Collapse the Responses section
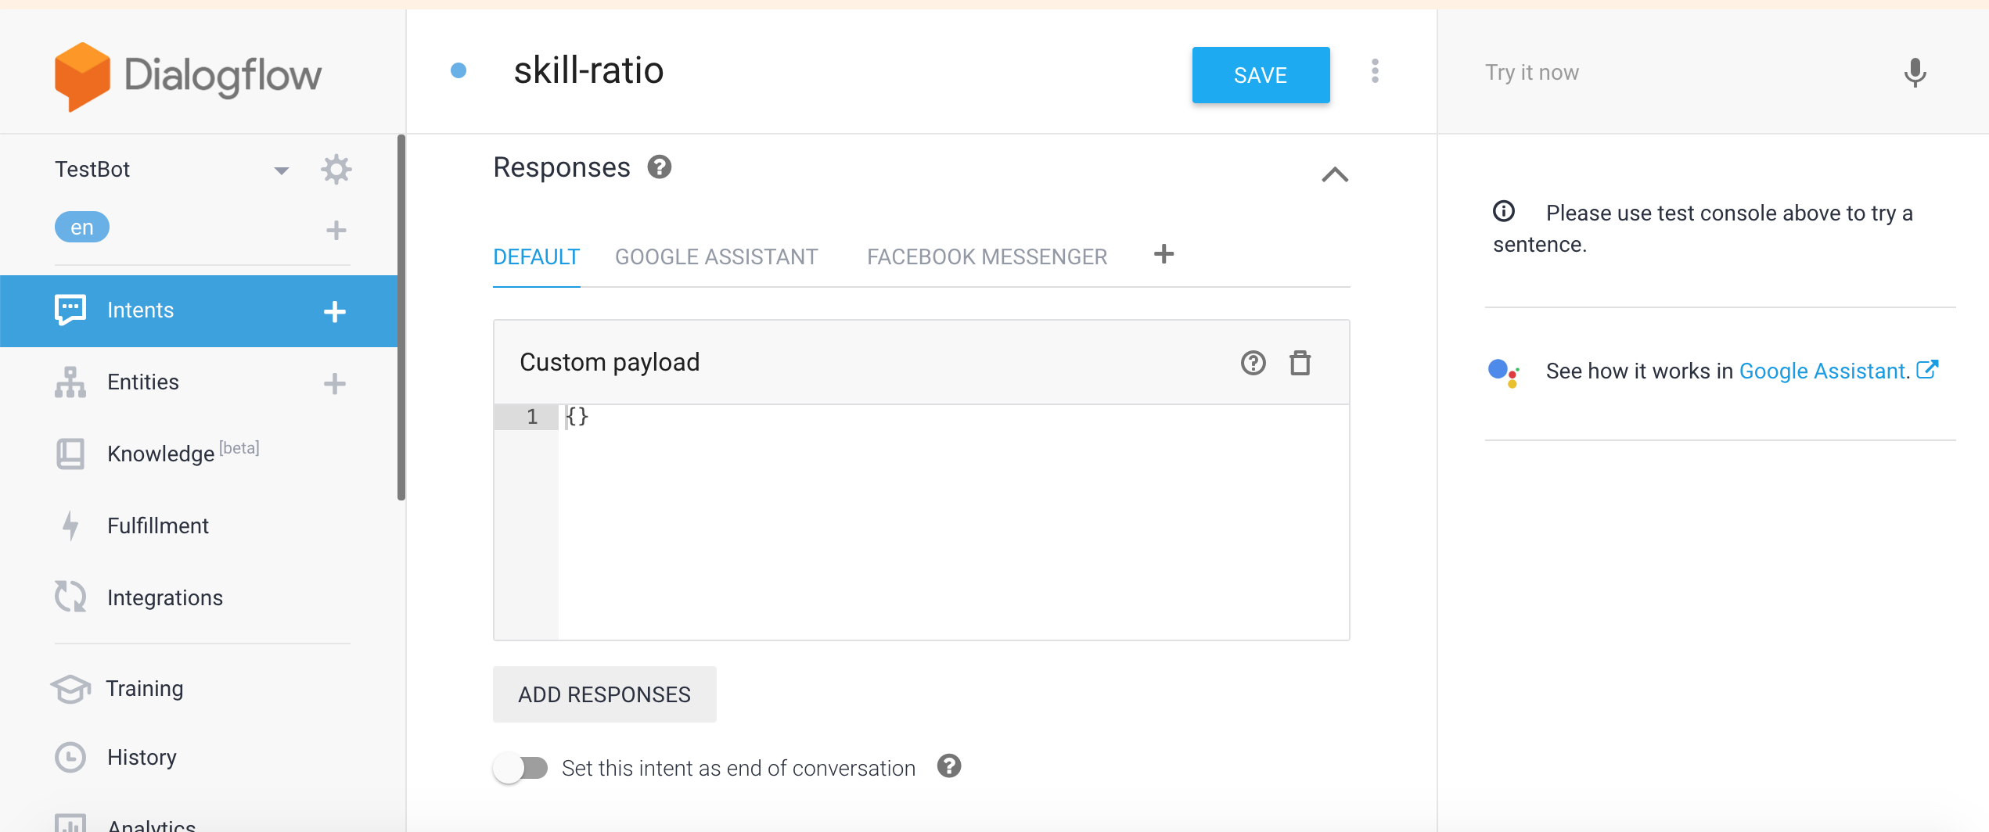 [x=1335, y=174]
